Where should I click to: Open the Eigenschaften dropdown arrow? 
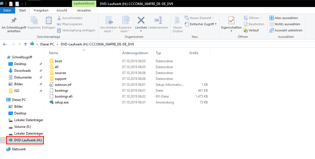pos(231,31)
